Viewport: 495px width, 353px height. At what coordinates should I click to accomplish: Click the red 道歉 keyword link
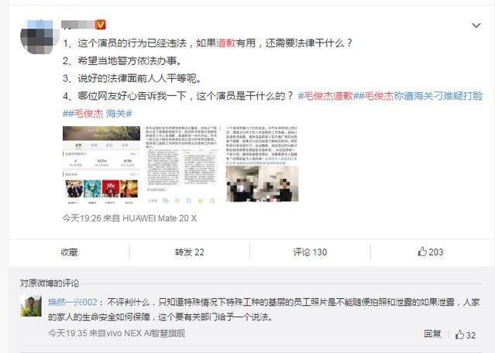(226, 43)
